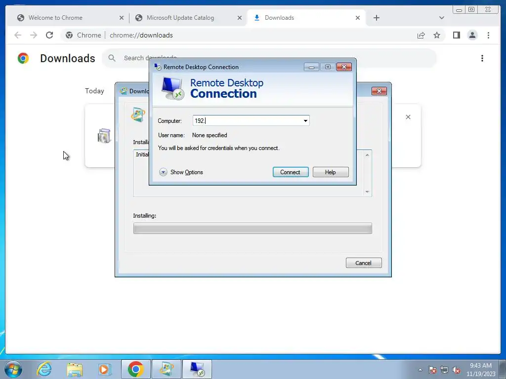Click the Connect button

291,172
